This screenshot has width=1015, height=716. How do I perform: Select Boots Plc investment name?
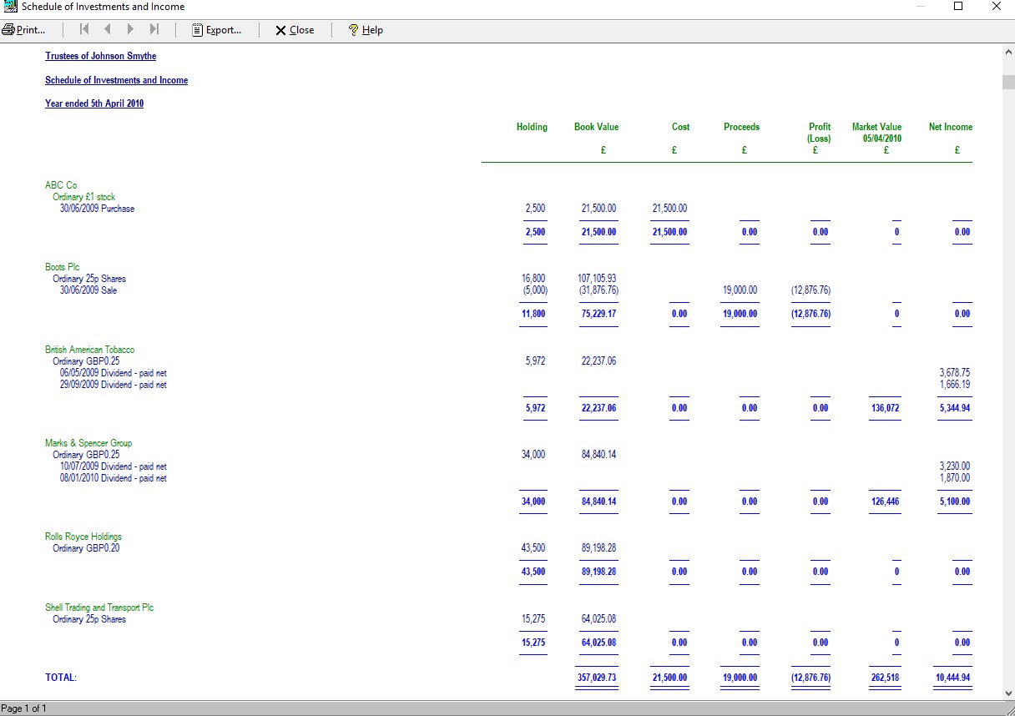pos(62,267)
